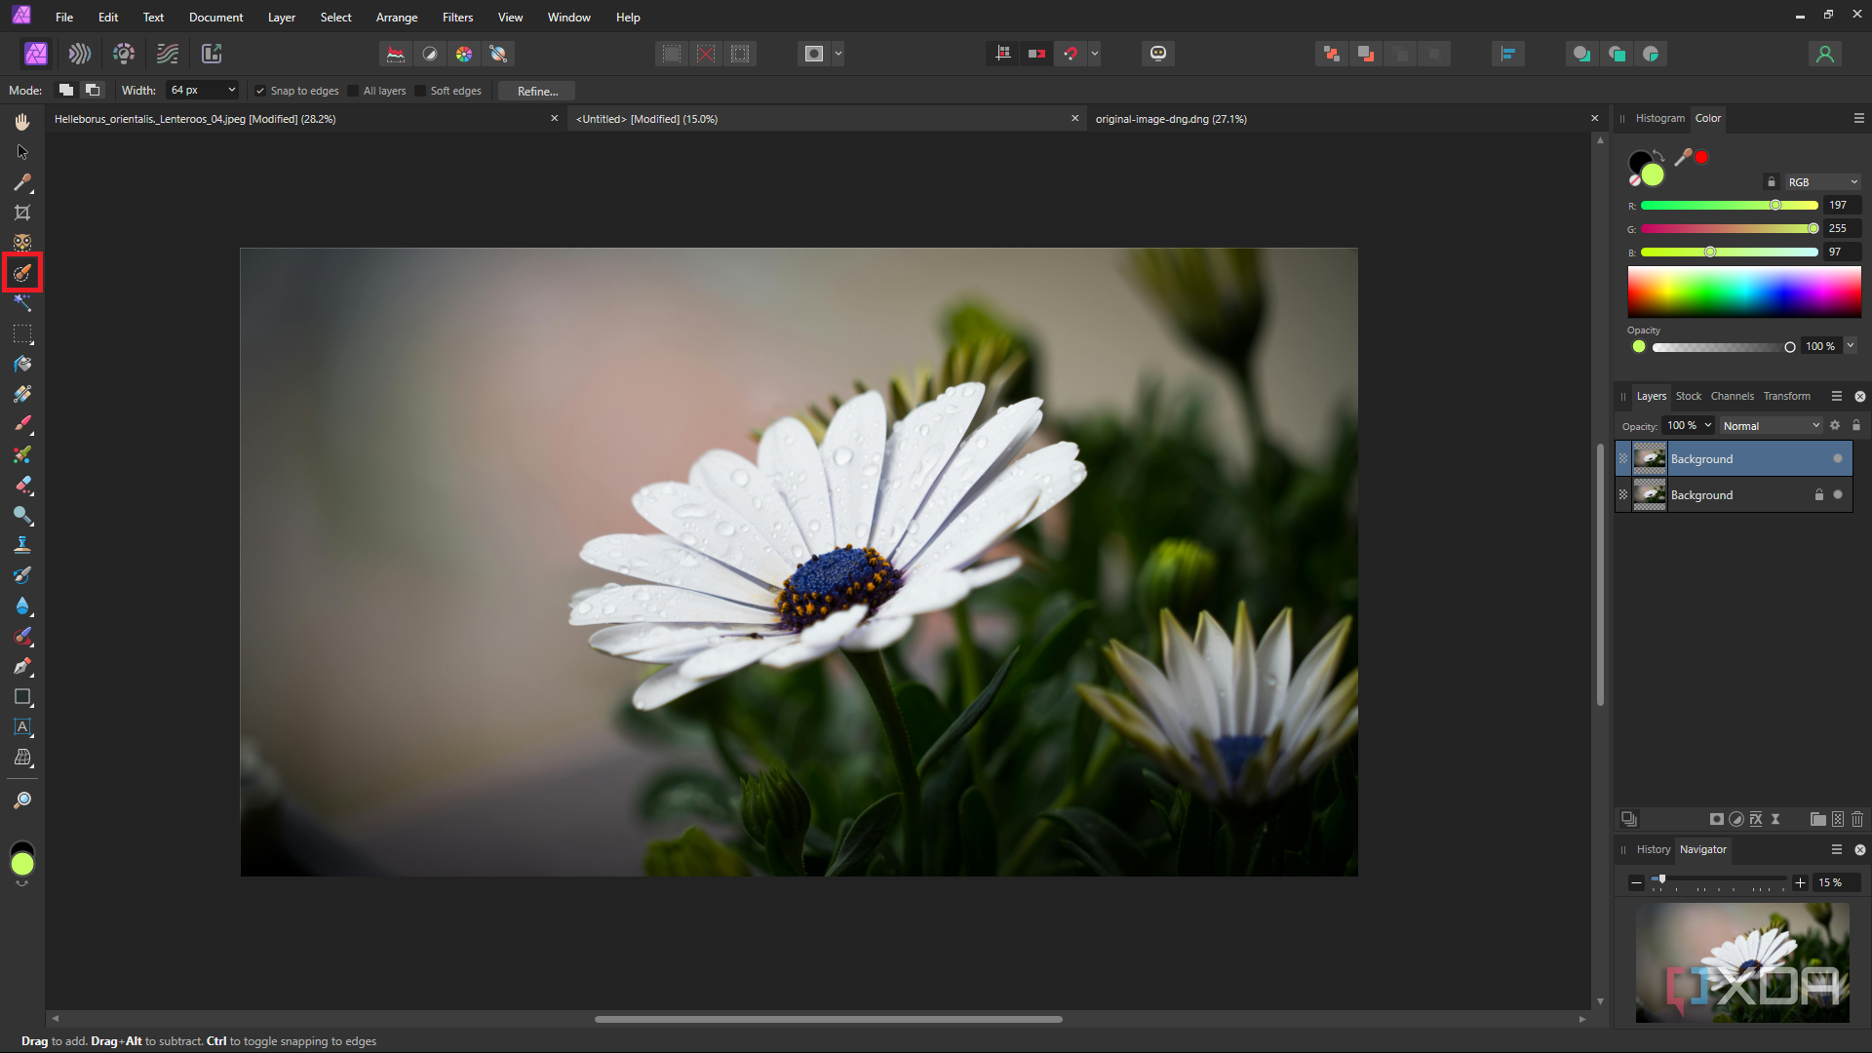The width and height of the screenshot is (1872, 1053).
Task: Open the RGB color model dropdown
Action: pyautogui.click(x=1823, y=182)
